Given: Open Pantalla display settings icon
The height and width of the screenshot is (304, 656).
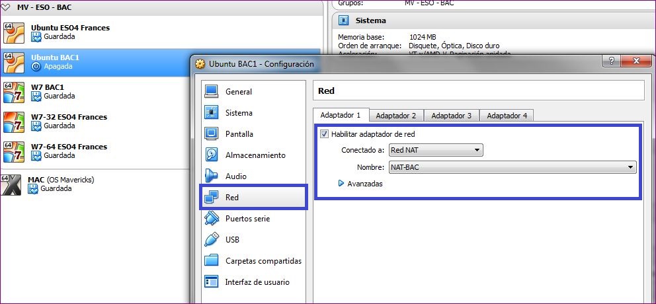Looking at the screenshot, I should coord(212,133).
